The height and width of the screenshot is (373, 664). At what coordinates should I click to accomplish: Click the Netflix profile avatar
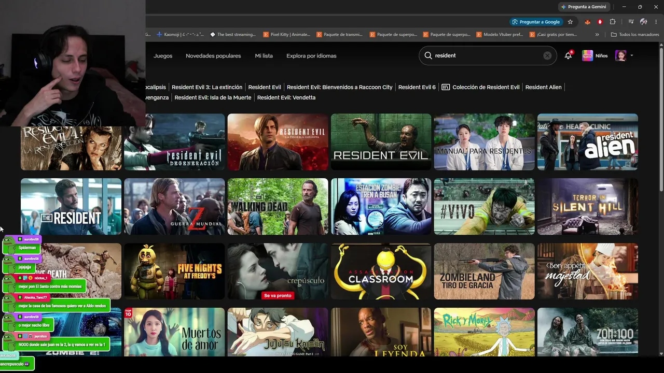[x=620, y=55]
